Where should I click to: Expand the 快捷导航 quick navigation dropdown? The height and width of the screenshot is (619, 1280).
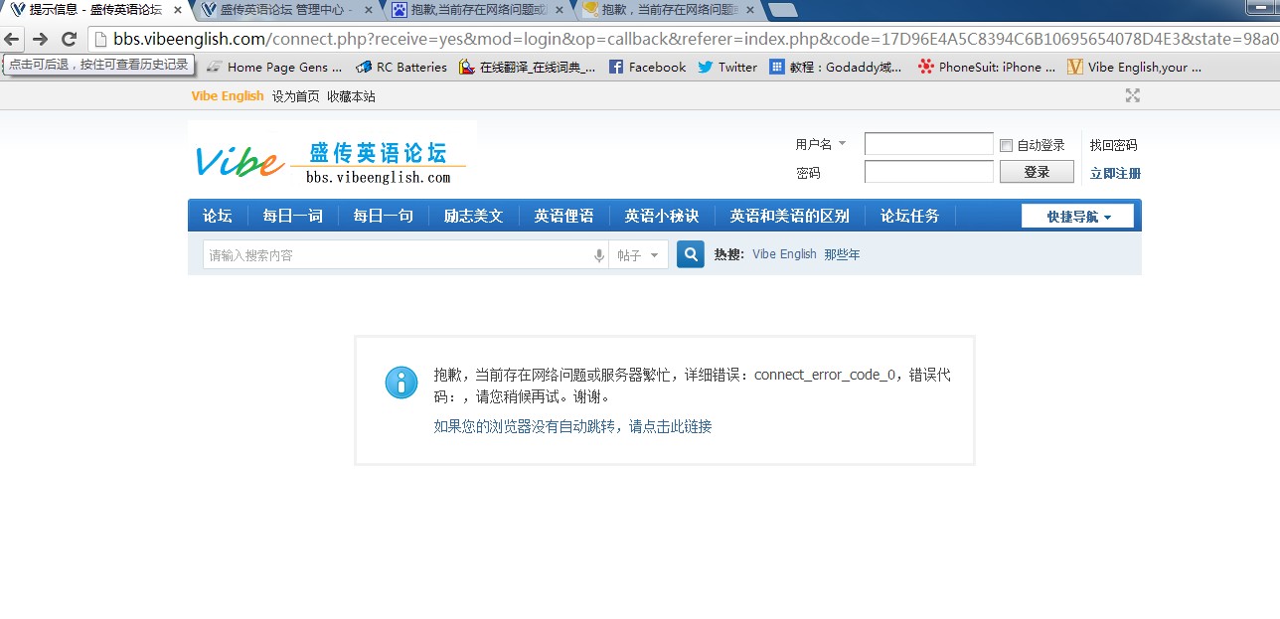click(1077, 216)
